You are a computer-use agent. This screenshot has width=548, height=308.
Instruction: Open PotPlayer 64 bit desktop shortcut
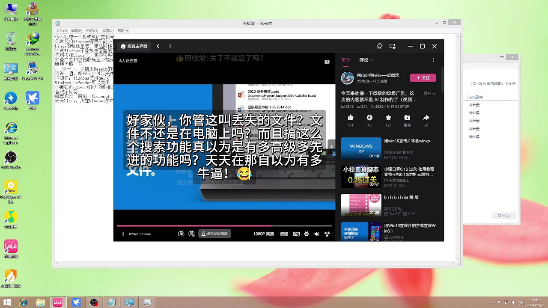pos(11,192)
